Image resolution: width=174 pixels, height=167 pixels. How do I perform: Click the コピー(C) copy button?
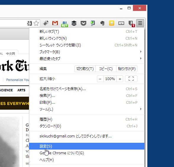tap(106, 69)
